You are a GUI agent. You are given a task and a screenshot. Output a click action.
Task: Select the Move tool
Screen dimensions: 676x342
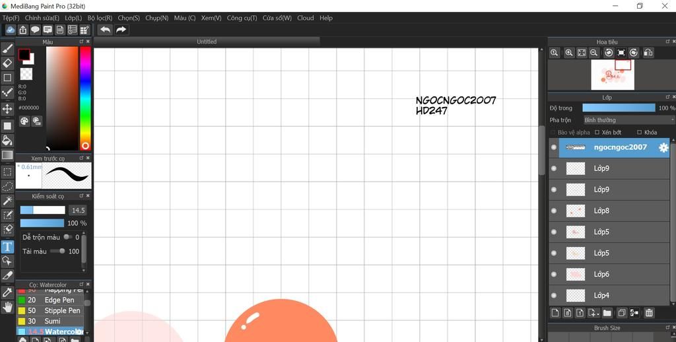7,108
